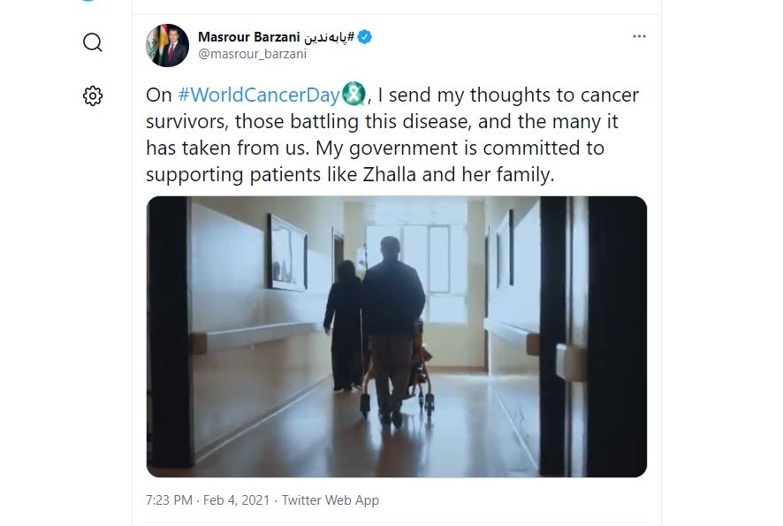Screen dimensions: 783x526
Task: Click the blue verified badge
Action: (x=364, y=37)
